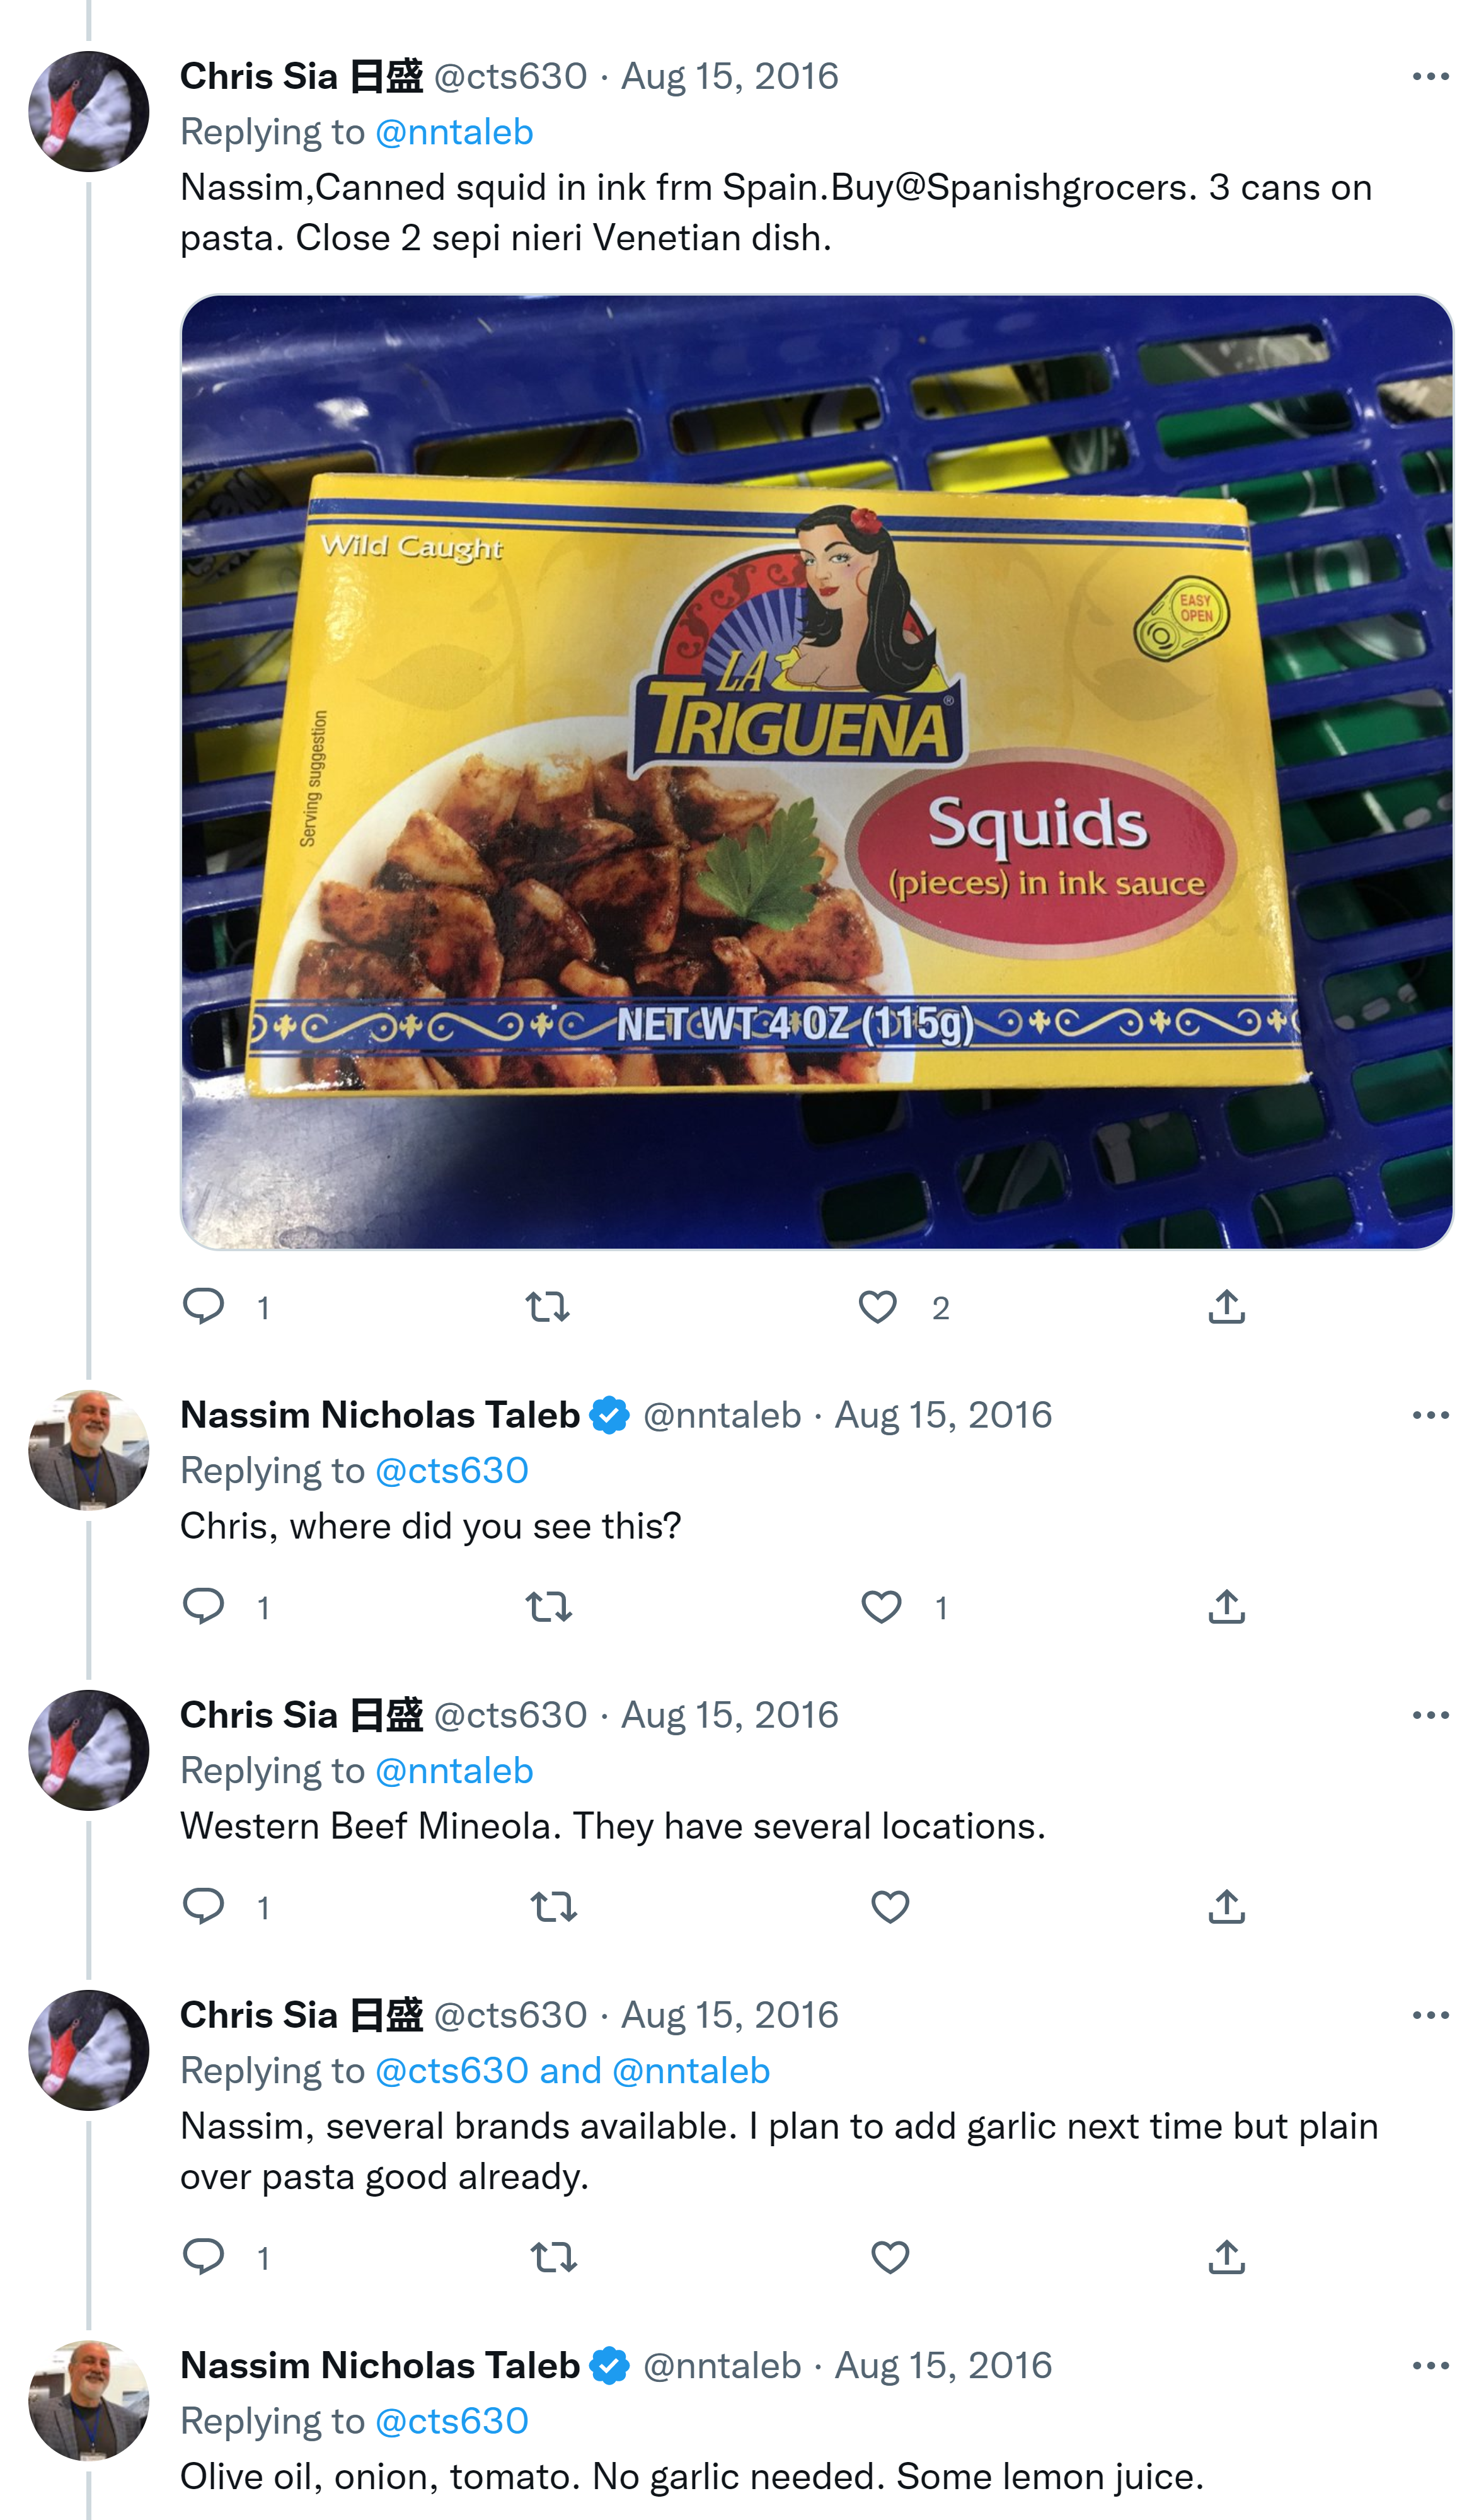The height and width of the screenshot is (2520, 1474).
Task: Like the "several brands available" tweet
Action: click(x=890, y=2257)
